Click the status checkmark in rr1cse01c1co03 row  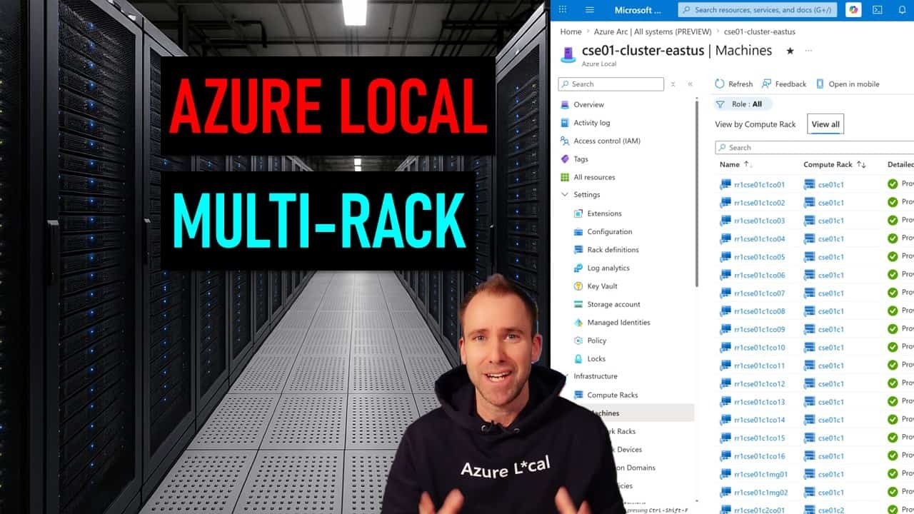click(x=893, y=221)
